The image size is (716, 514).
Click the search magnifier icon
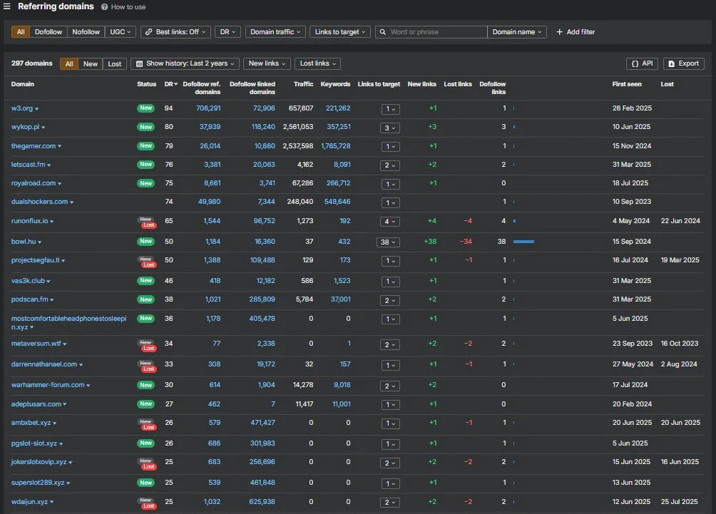383,32
